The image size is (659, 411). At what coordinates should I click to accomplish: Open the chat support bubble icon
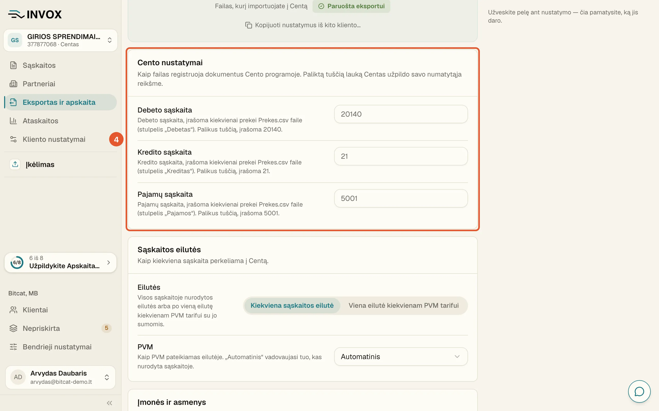[x=639, y=391]
